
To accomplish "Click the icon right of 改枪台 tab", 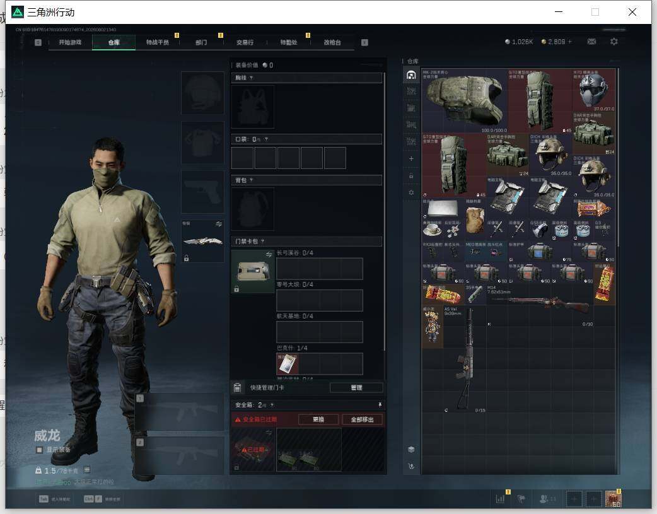I will coord(364,42).
